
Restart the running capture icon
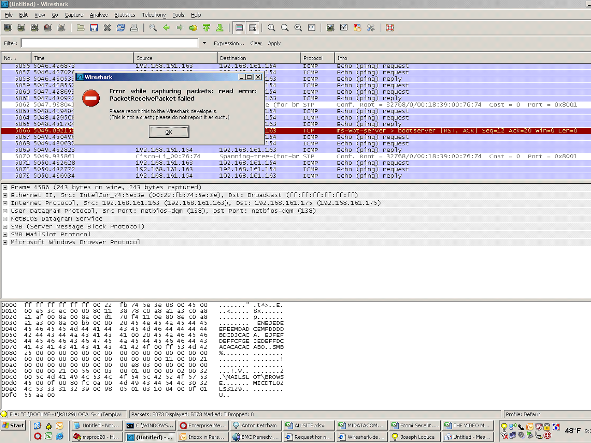coord(61,28)
